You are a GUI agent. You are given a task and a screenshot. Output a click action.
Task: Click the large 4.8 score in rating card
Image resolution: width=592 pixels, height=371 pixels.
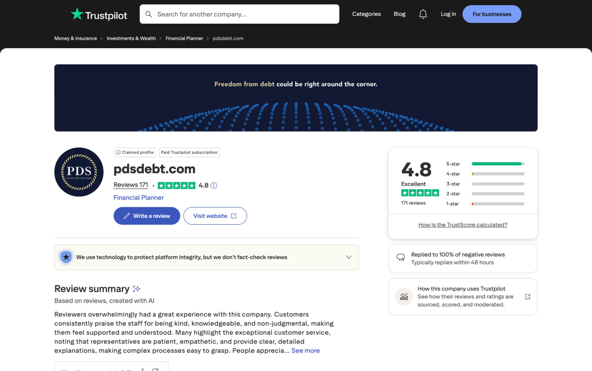416,169
